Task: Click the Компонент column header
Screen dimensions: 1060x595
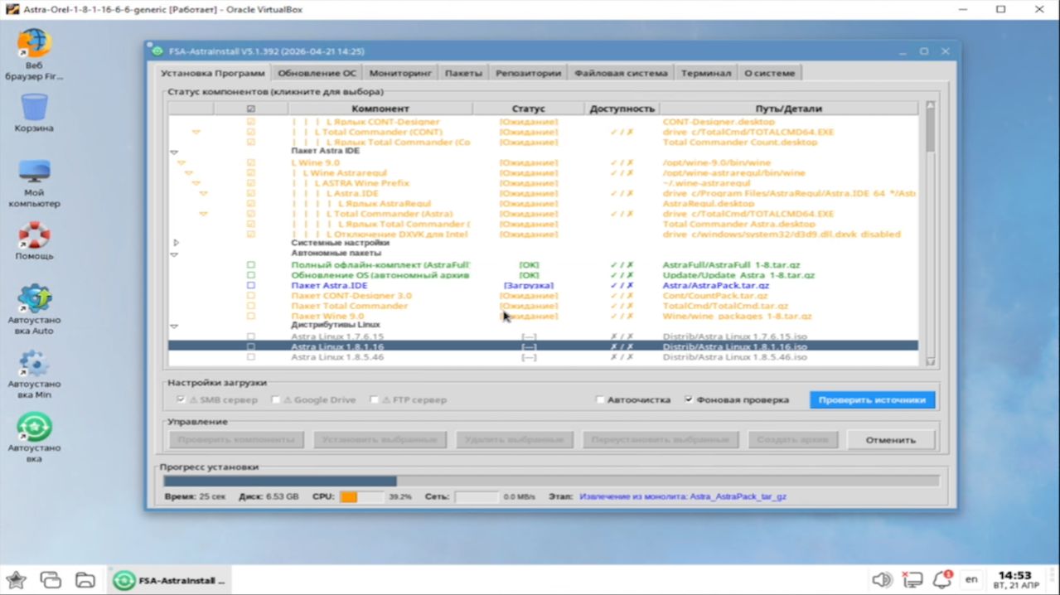Action: point(380,109)
